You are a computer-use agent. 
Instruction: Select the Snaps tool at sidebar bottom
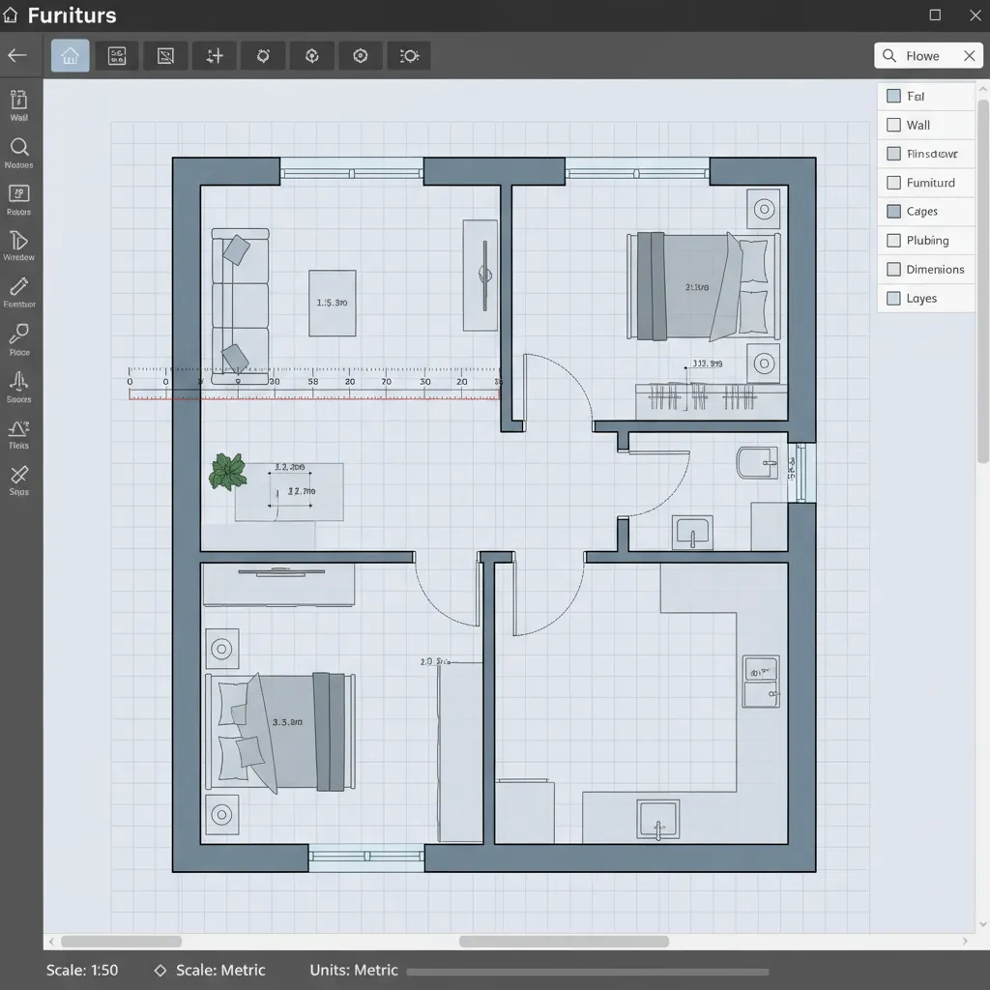(19, 479)
